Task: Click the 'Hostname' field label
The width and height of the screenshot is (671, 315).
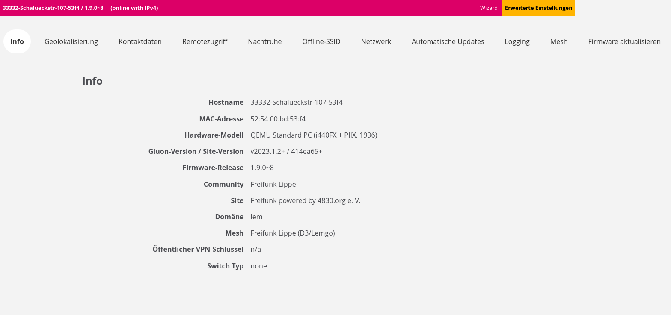Action: point(226,102)
